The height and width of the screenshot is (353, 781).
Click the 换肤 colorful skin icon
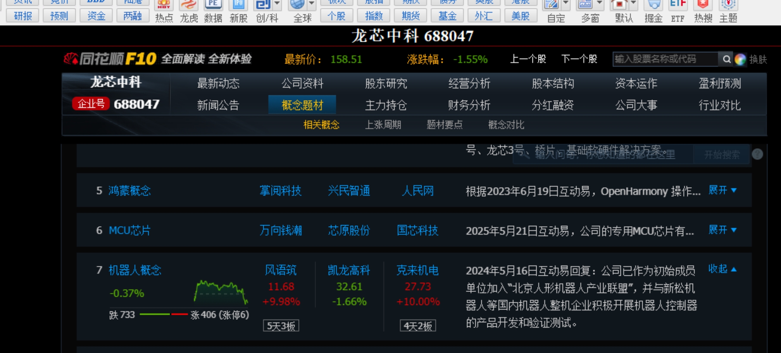[x=740, y=59]
